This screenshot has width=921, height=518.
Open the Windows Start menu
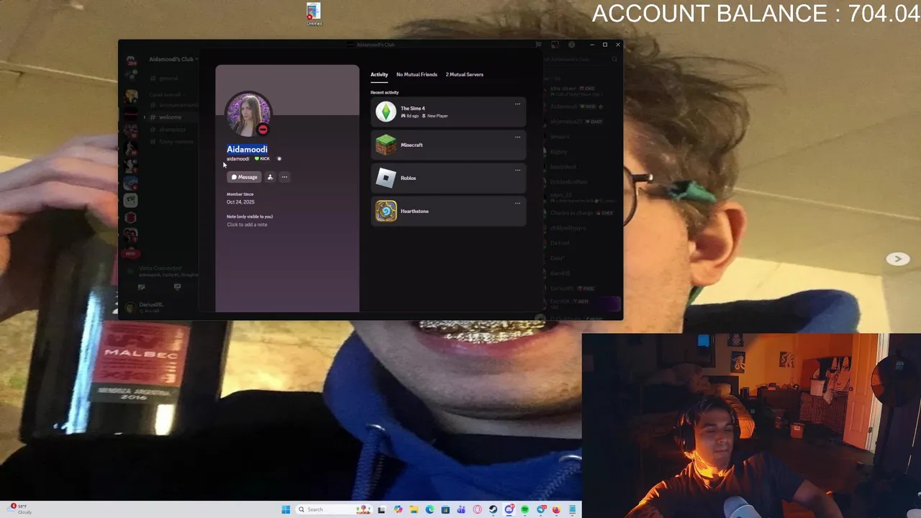tap(286, 509)
